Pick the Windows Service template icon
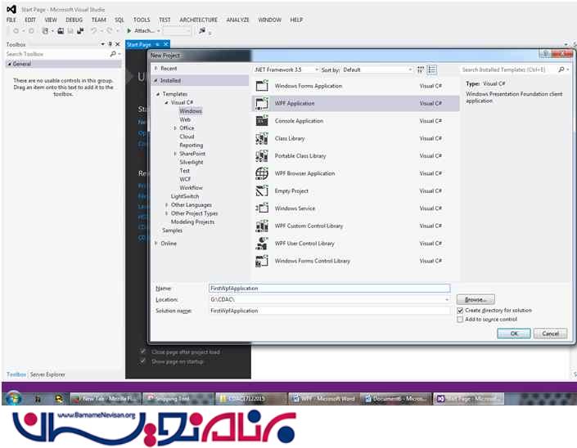 pos(262,208)
